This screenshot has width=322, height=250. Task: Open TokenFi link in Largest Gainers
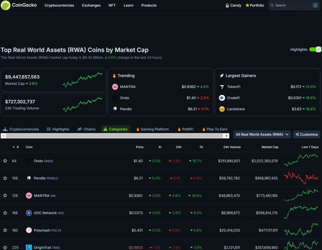pyautogui.click(x=234, y=87)
